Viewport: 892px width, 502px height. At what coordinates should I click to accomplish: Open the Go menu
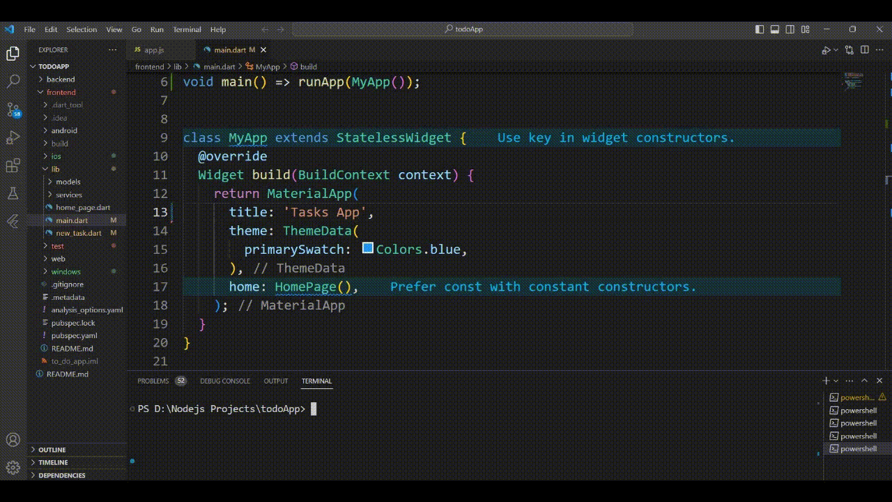pos(136,29)
